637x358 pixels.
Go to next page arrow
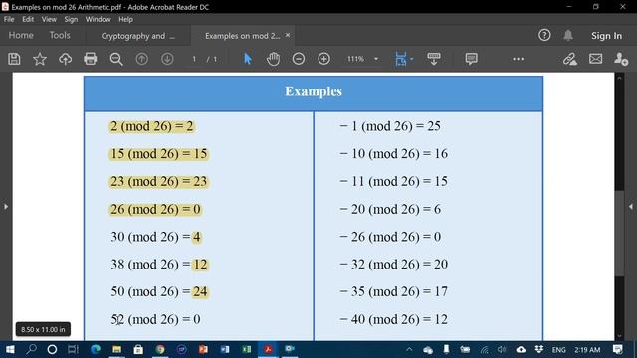167,59
